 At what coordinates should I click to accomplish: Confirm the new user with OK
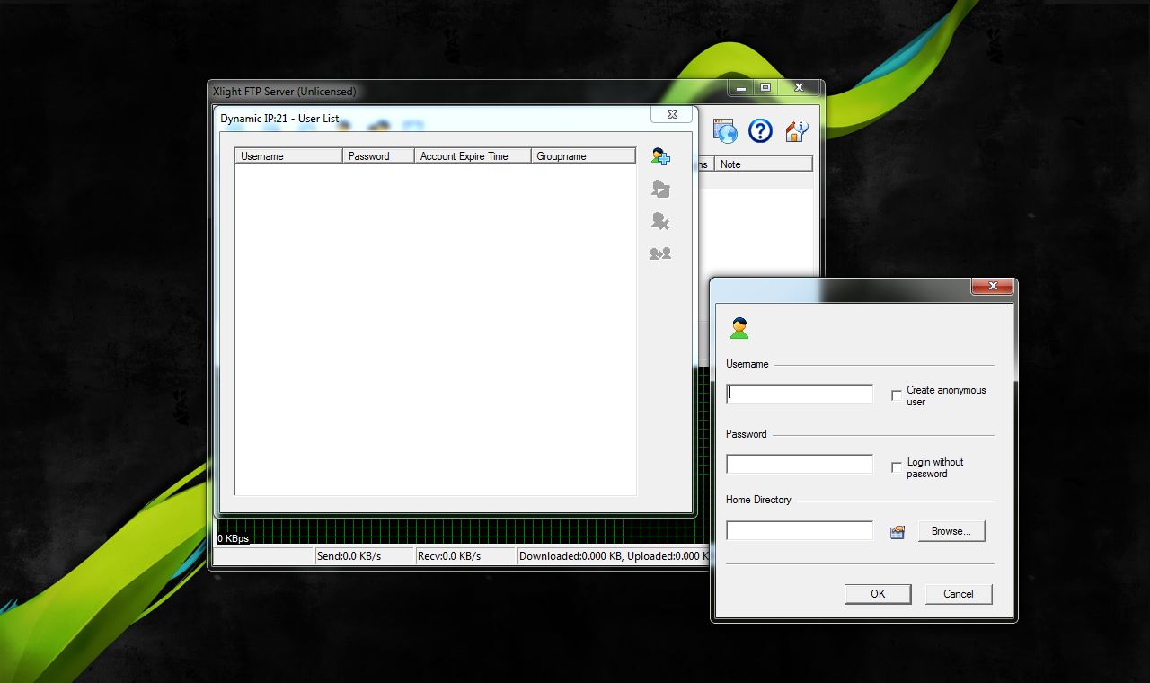tap(878, 594)
